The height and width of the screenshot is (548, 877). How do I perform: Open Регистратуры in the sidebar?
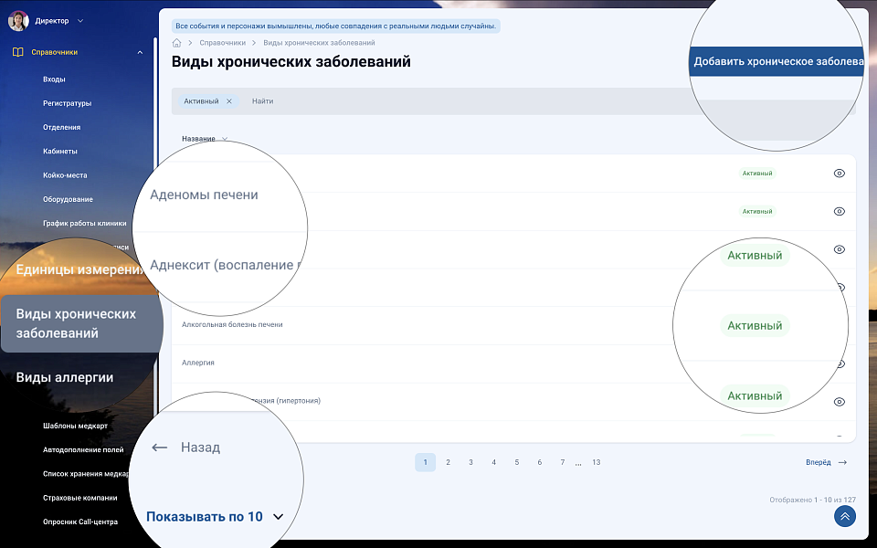pos(67,103)
